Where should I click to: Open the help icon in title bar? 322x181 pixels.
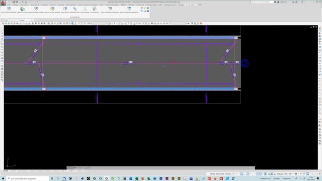point(302,2)
